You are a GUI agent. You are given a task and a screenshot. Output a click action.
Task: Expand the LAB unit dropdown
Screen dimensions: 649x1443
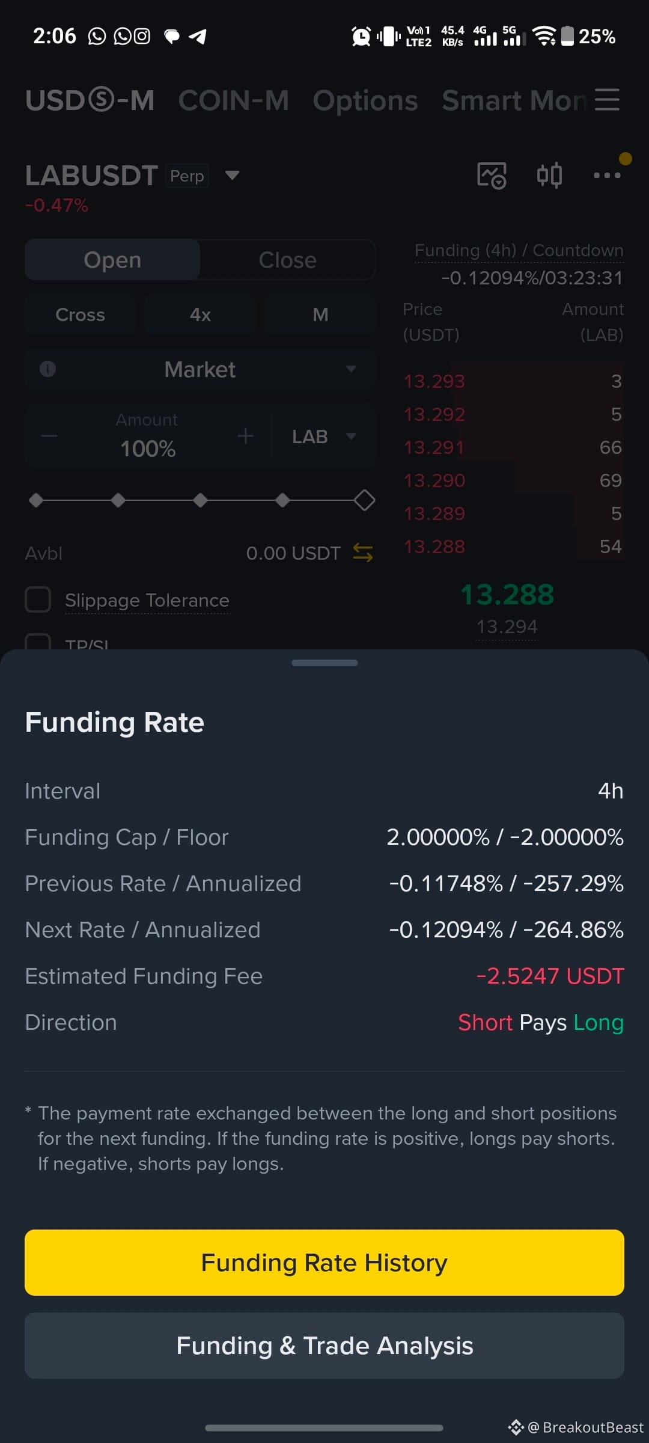(324, 436)
